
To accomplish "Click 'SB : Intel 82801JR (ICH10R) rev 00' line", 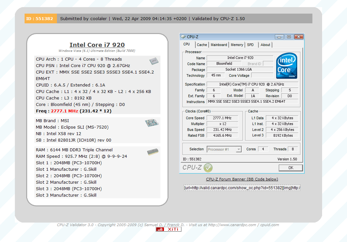I will tap(73, 140).
